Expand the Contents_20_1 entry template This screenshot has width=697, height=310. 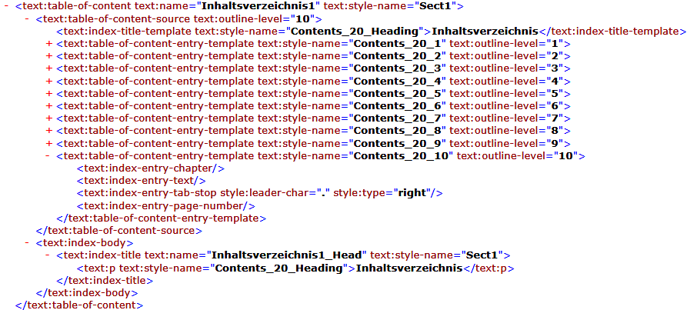(49, 44)
